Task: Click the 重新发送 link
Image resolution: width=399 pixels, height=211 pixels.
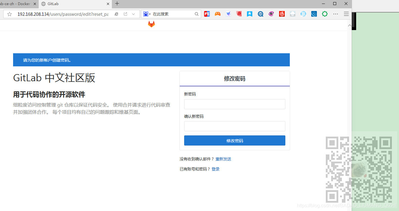Action: point(223,159)
